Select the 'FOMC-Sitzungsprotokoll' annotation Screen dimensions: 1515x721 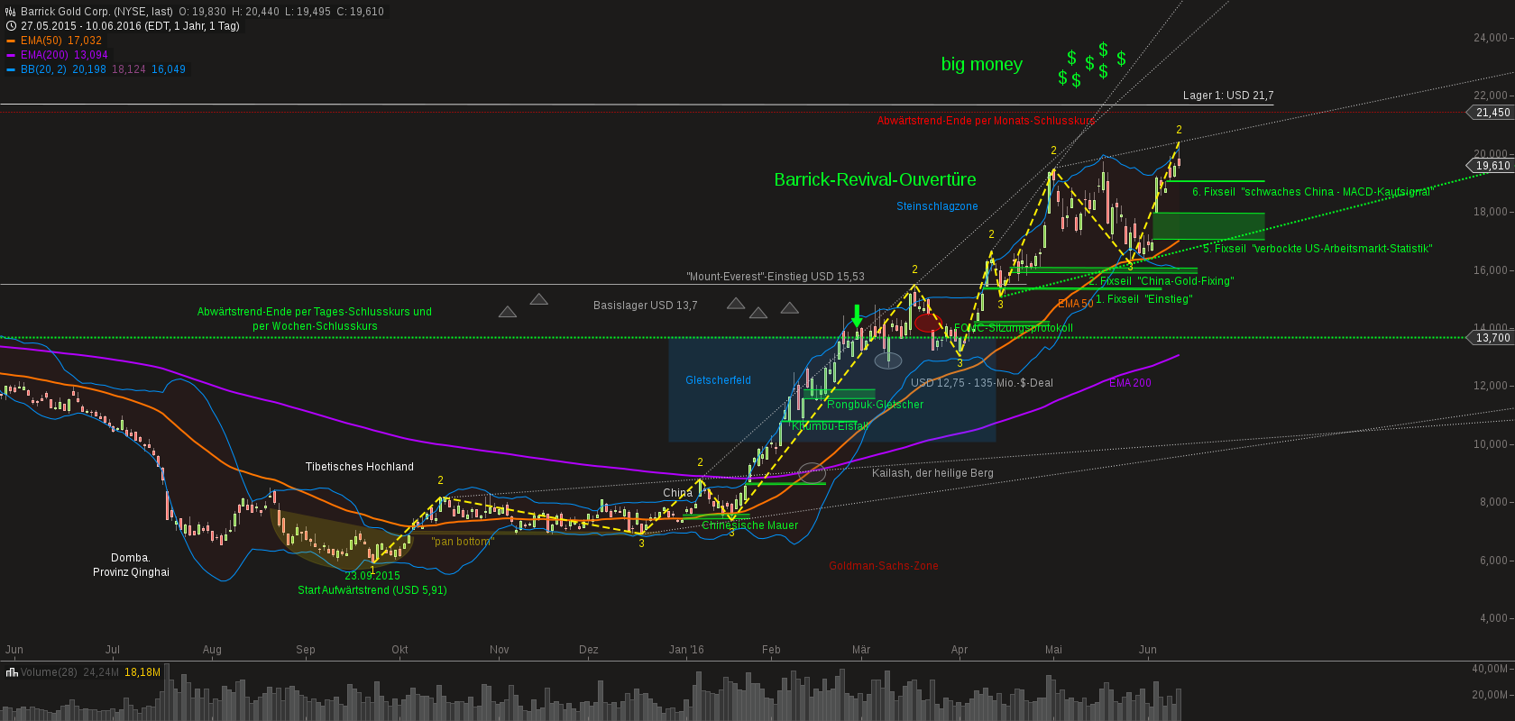point(1014,328)
